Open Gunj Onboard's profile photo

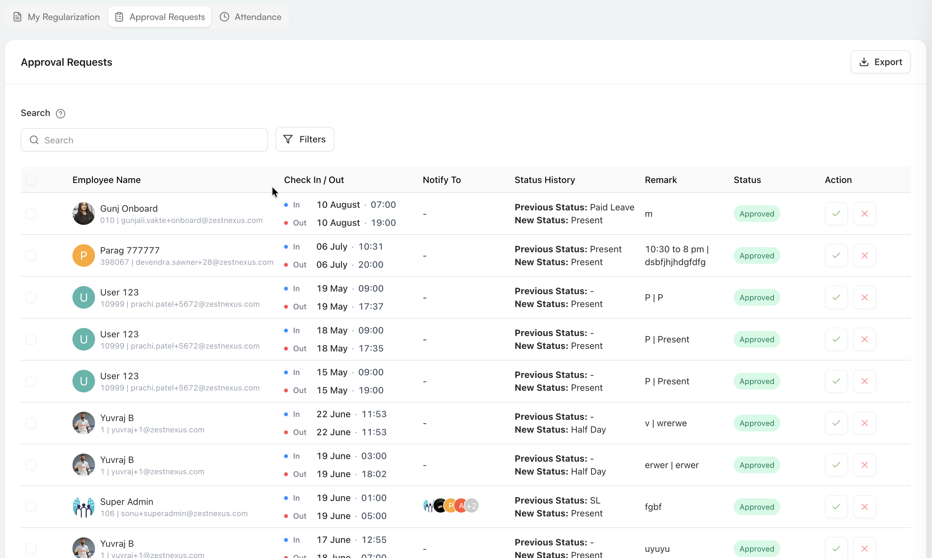[x=83, y=214]
